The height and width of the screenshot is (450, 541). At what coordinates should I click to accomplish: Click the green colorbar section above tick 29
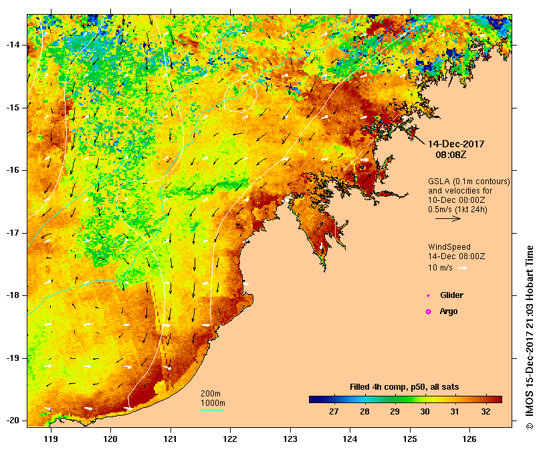395,400
